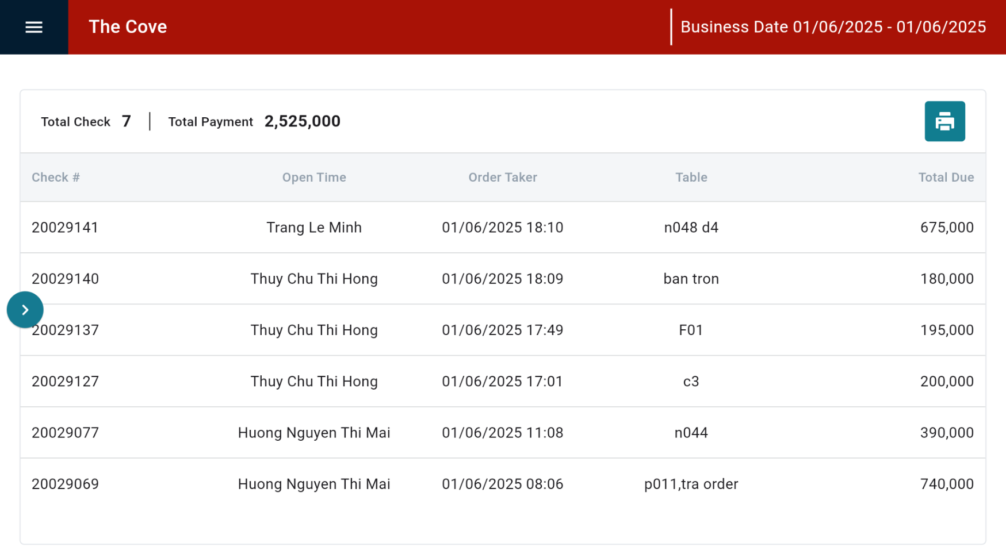Viewport: 1006px width, 554px height.
Task: Select check 20029069 row
Action: 65,484
